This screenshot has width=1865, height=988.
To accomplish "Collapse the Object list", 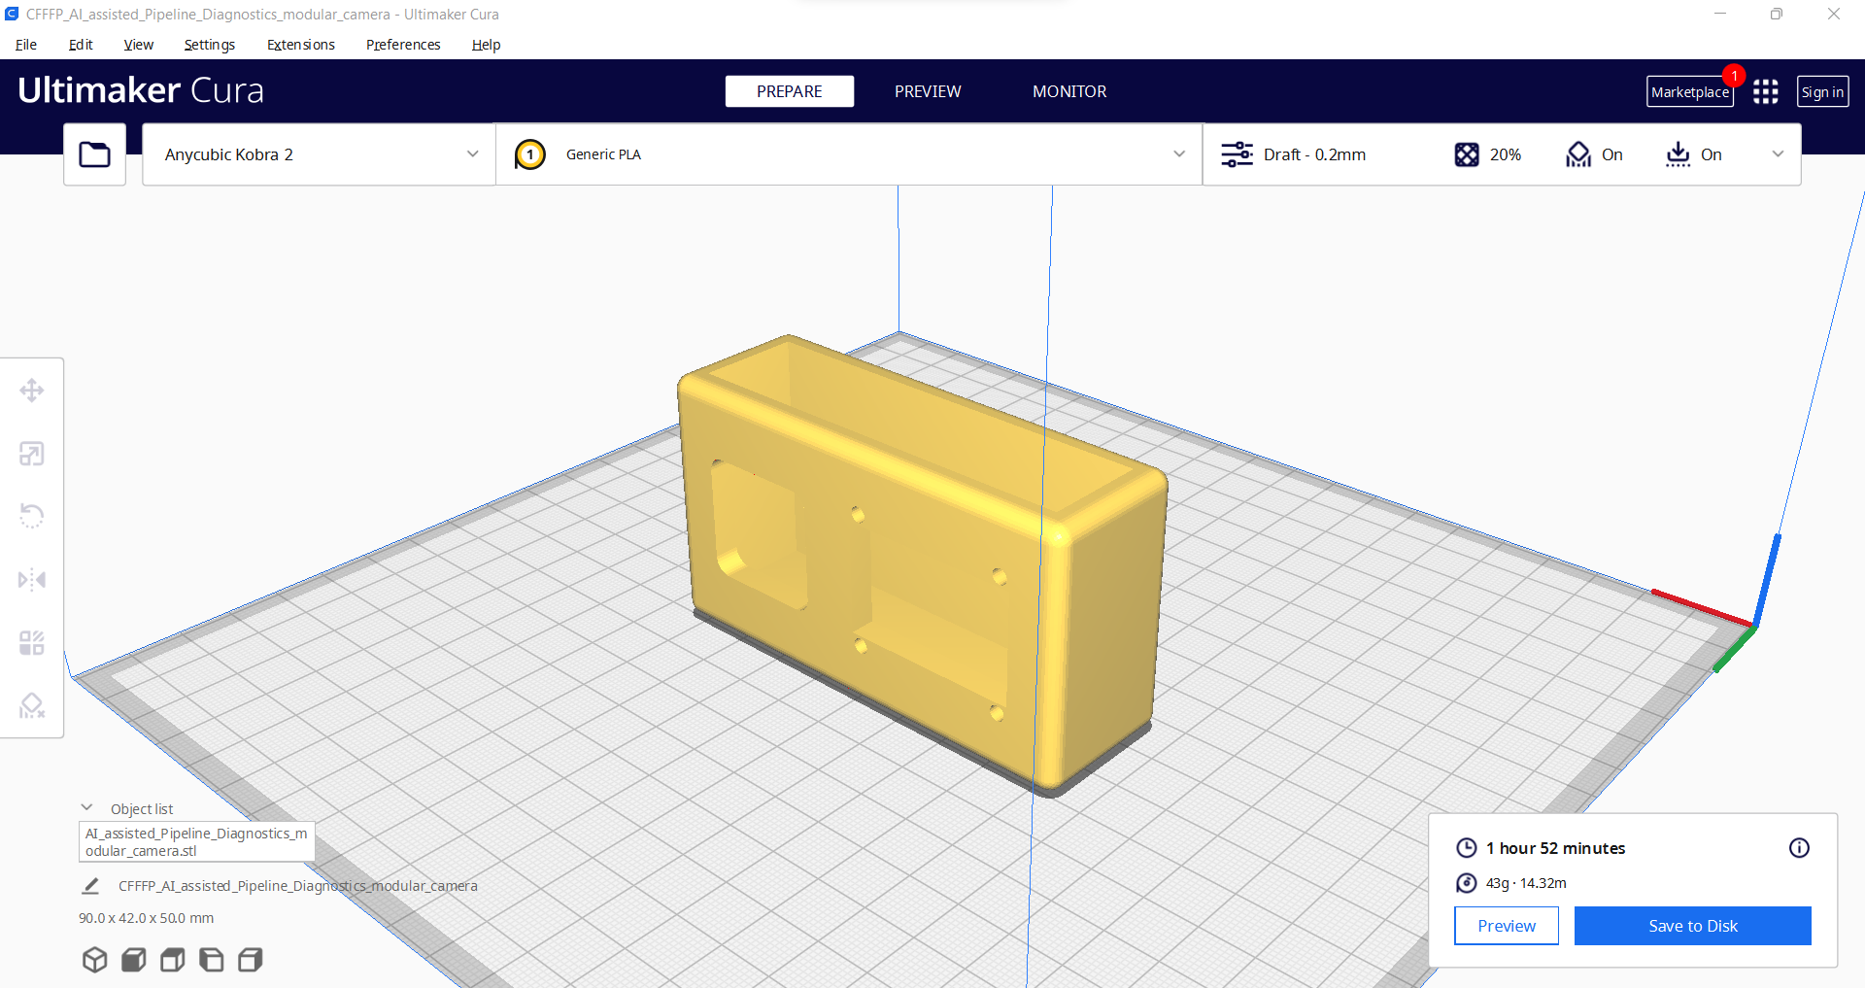I will (x=86, y=808).
